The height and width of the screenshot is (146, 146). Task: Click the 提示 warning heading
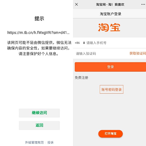39,18
